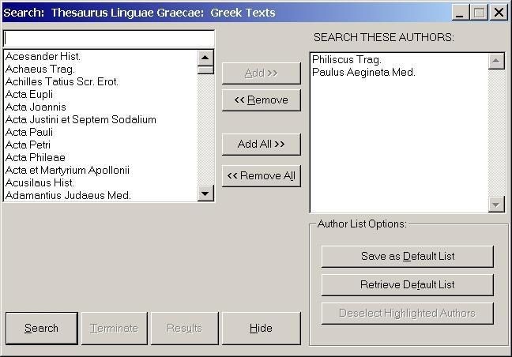
Task: Select Achilles Tatius Scr. Erot. entry
Action: point(100,81)
